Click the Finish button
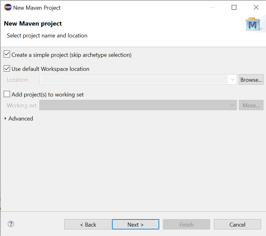The image size is (266, 236). 186,224
